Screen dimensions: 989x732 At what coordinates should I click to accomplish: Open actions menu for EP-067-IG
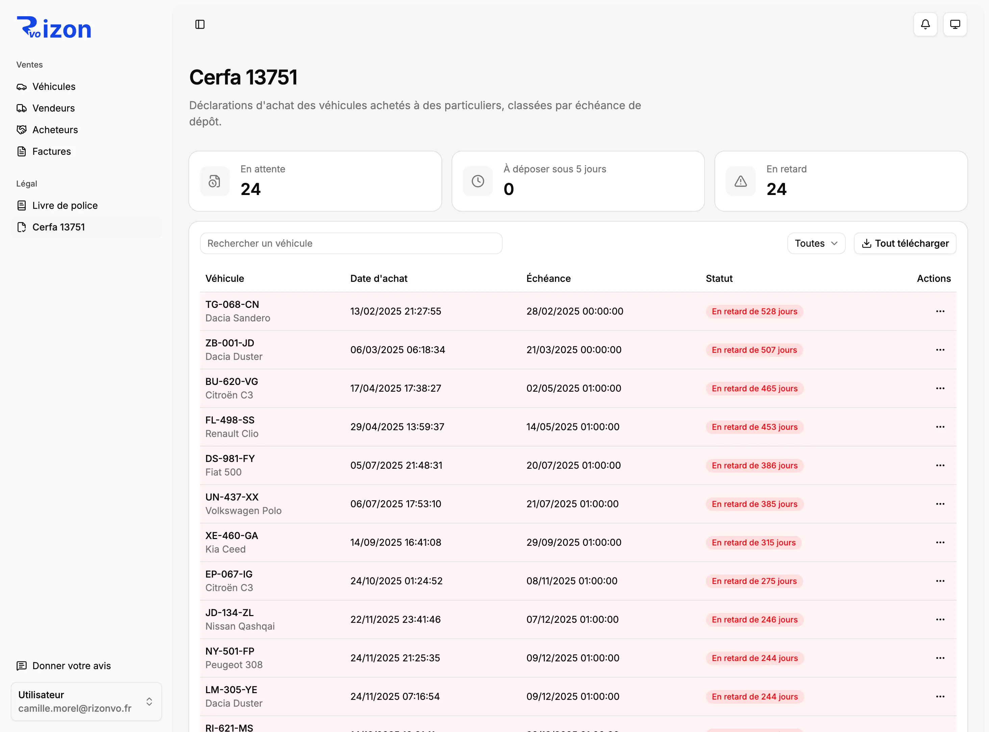940,581
